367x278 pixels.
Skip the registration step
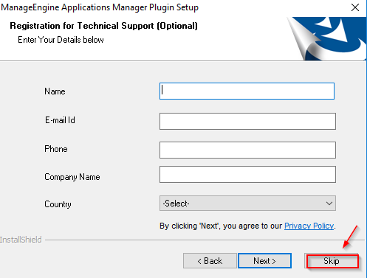pos(332,261)
